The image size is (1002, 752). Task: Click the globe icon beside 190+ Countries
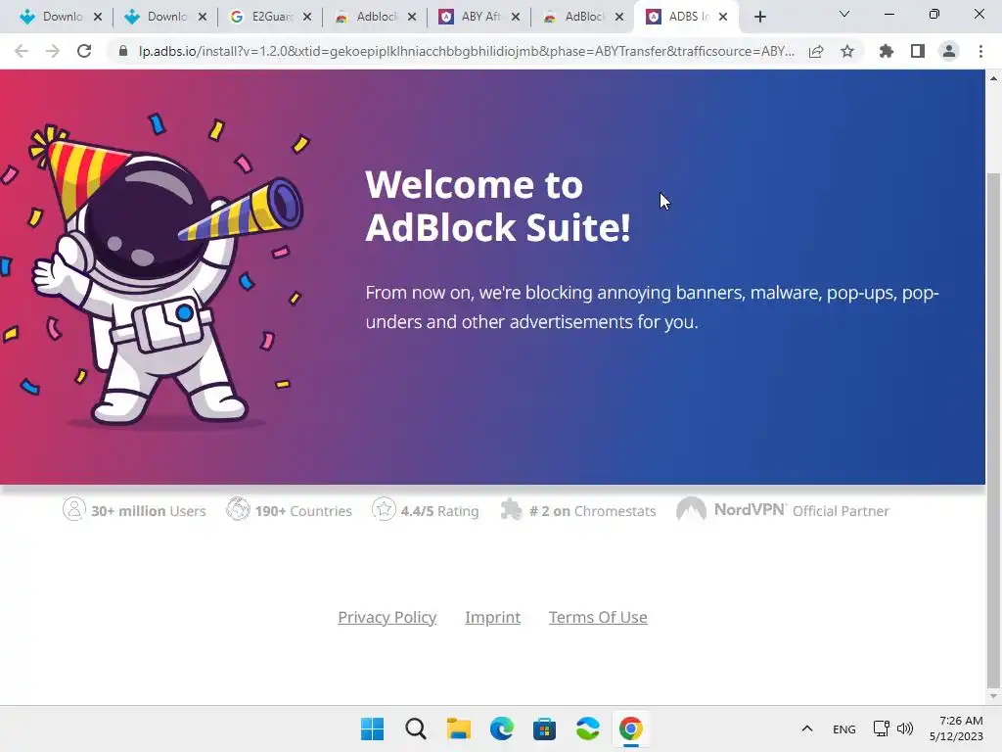(238, 509)
